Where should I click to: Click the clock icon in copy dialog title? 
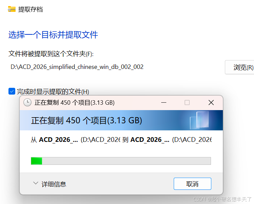(x=27, y=102)
